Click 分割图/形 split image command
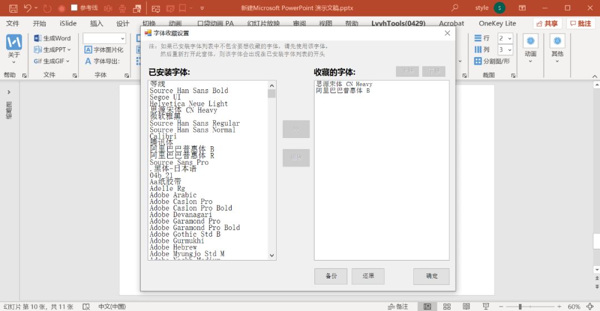Screen dimensions: 600x311 point(492,61)
